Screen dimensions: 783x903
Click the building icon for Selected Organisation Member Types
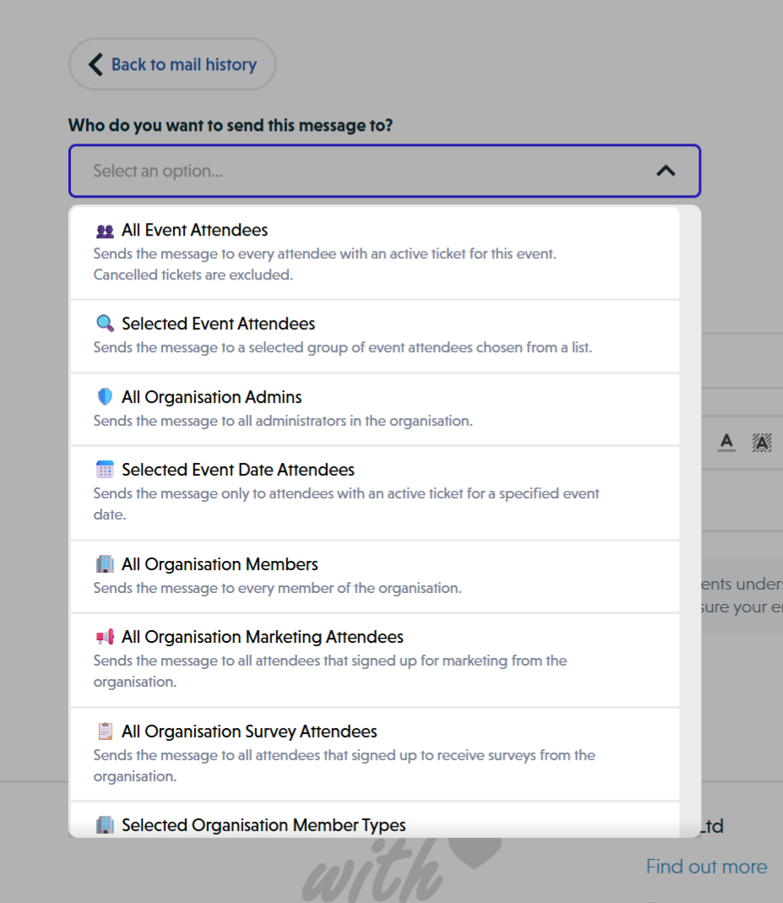[104, 824]
